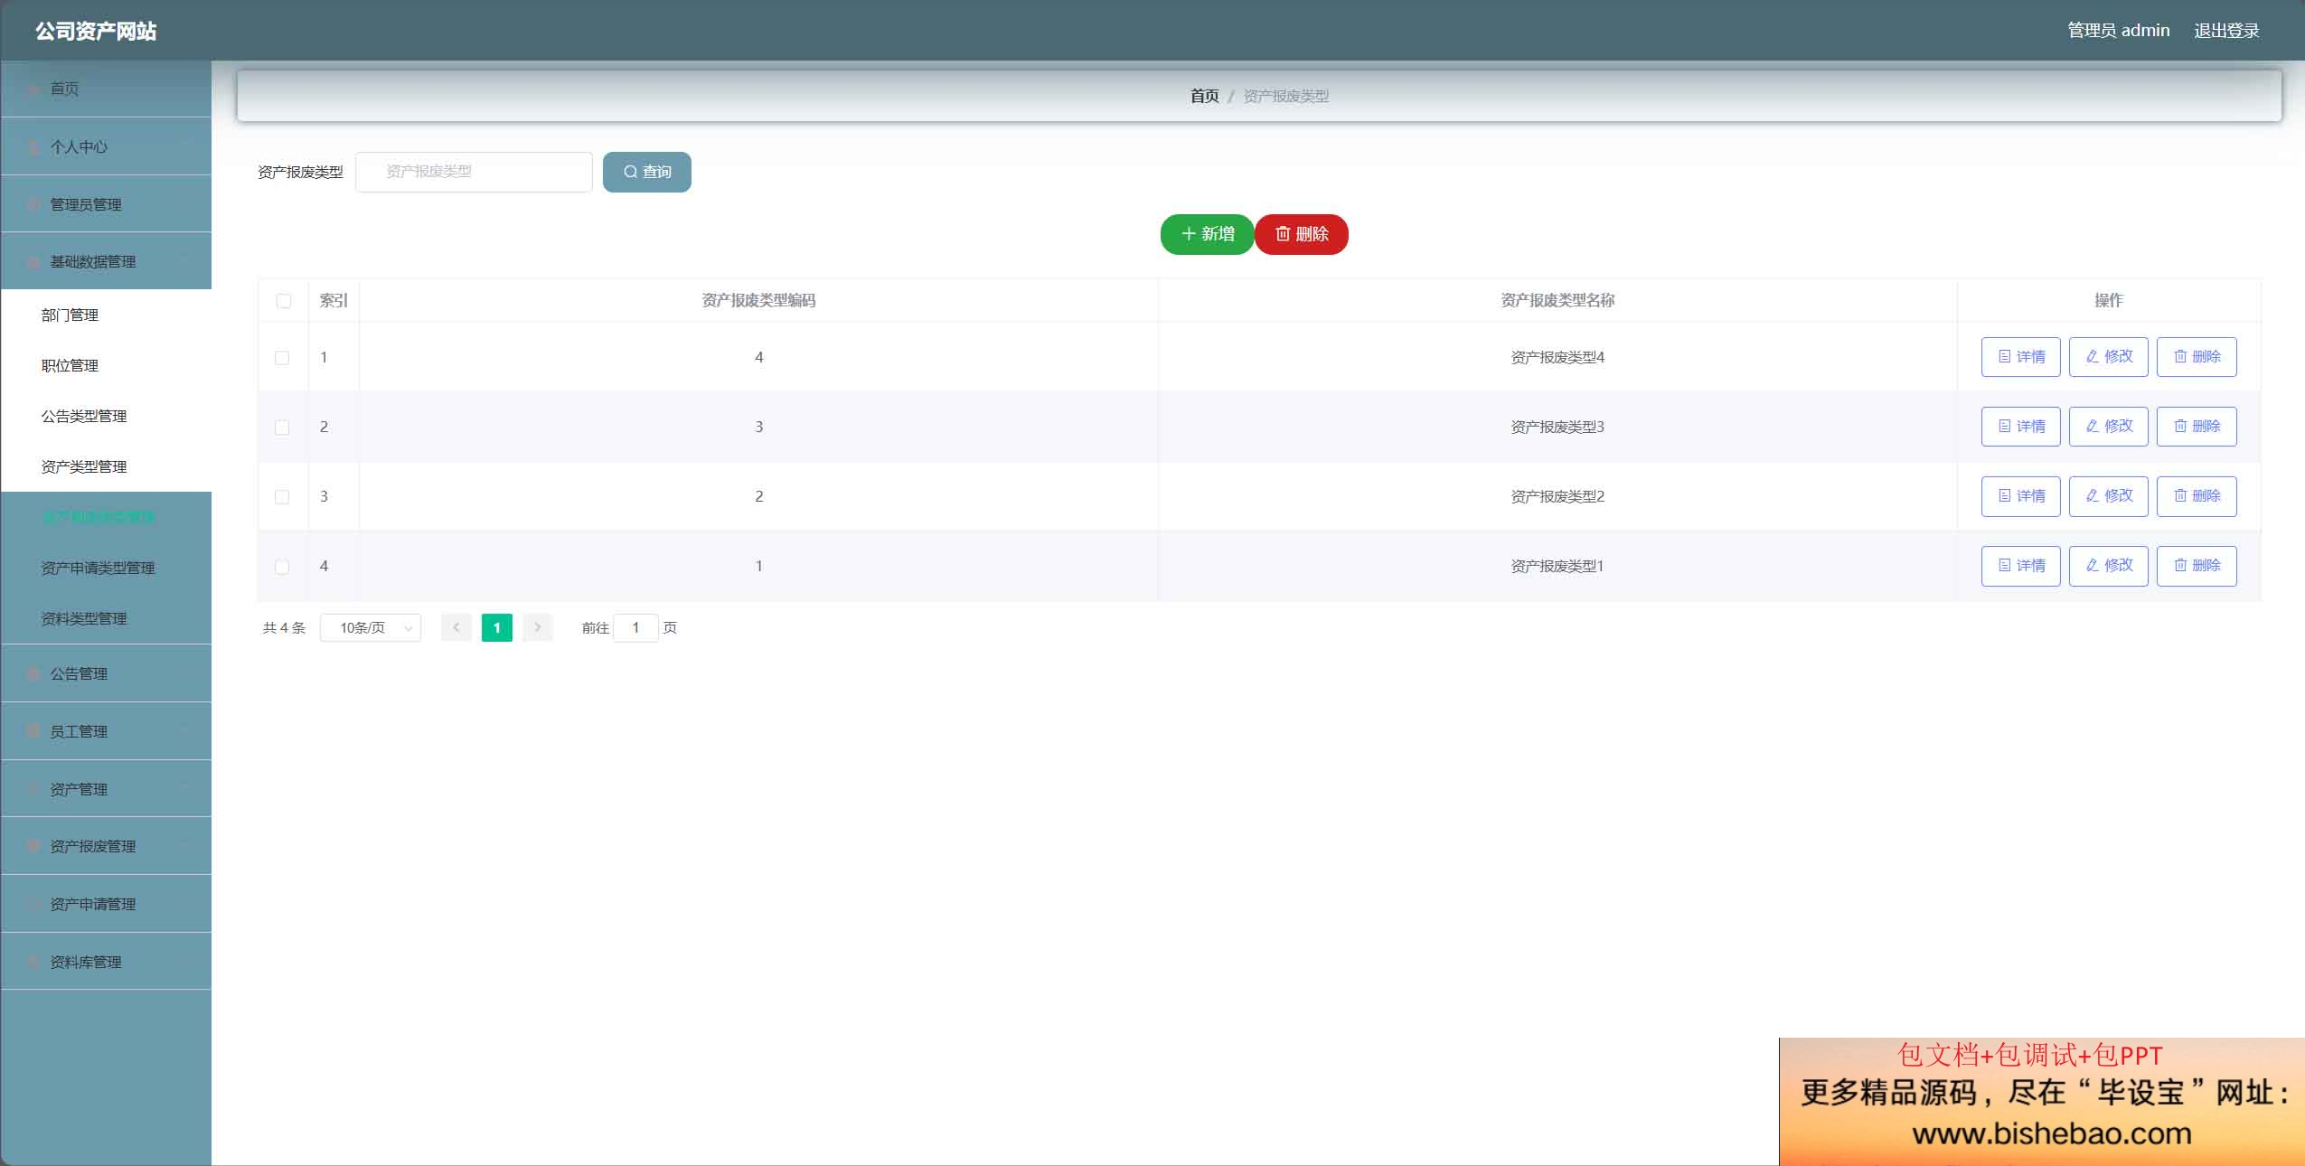Click the 员工管理 sidebar icon

coord(33,730)
